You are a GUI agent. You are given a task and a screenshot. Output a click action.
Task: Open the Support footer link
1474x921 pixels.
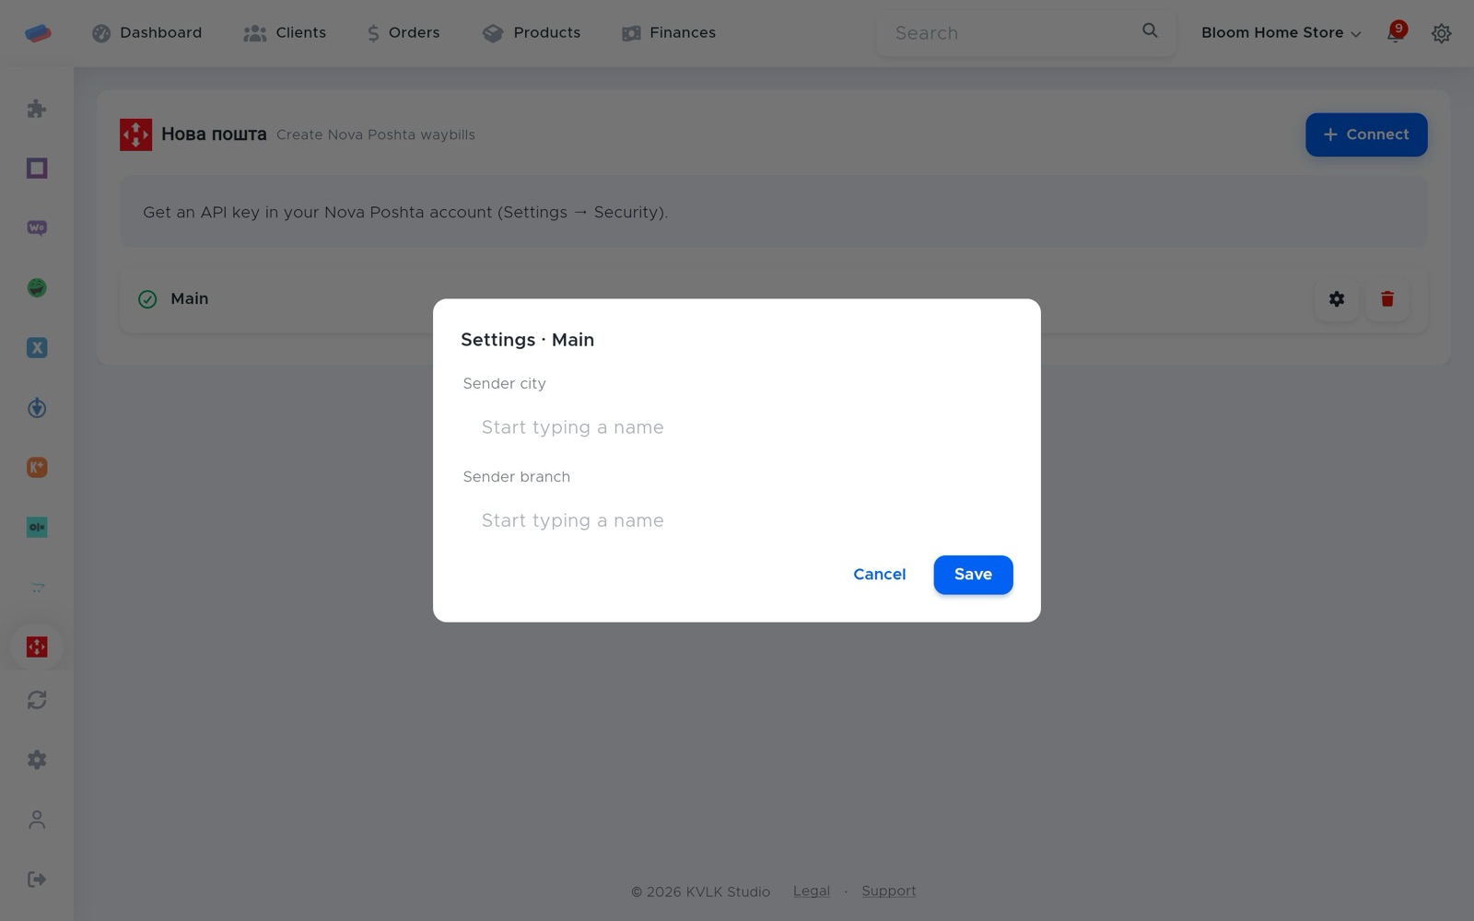[x=889, y=892]
